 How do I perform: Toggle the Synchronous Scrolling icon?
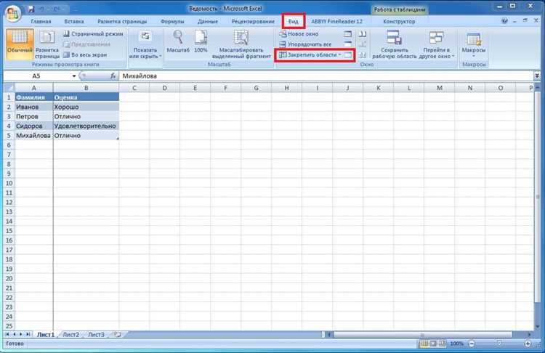(x=363, y=44)
